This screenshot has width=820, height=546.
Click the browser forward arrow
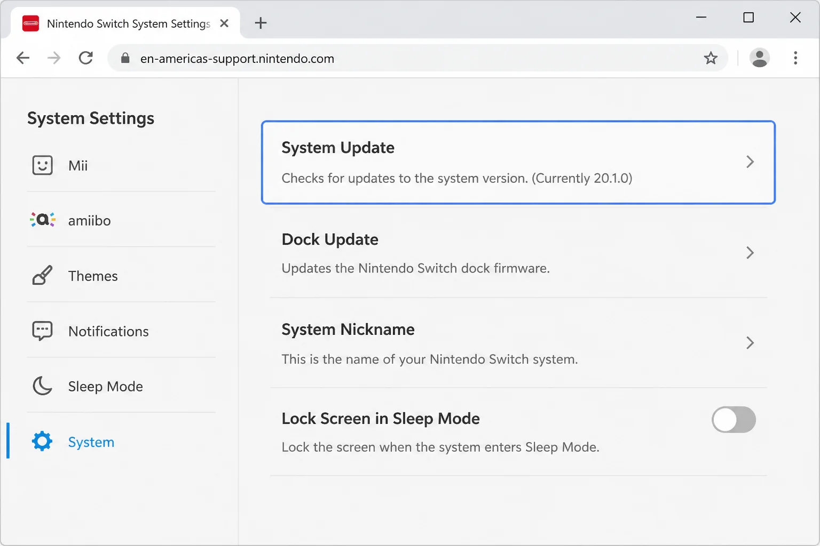(54, 58)
